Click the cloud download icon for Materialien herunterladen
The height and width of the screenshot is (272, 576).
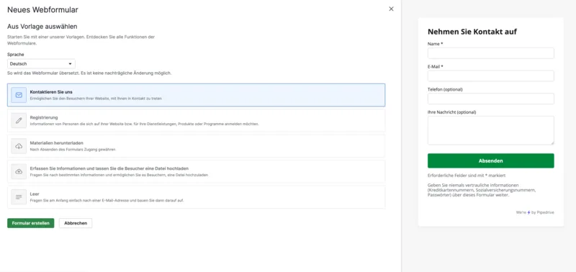19,146
